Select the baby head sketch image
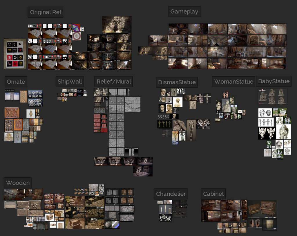This screenshot has height=236, width=297. pyautogui.click(x=265, y=113)
